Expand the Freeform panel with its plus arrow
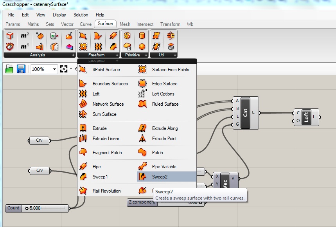The width and height of the screenshot is (336, 227). (117, 55)
